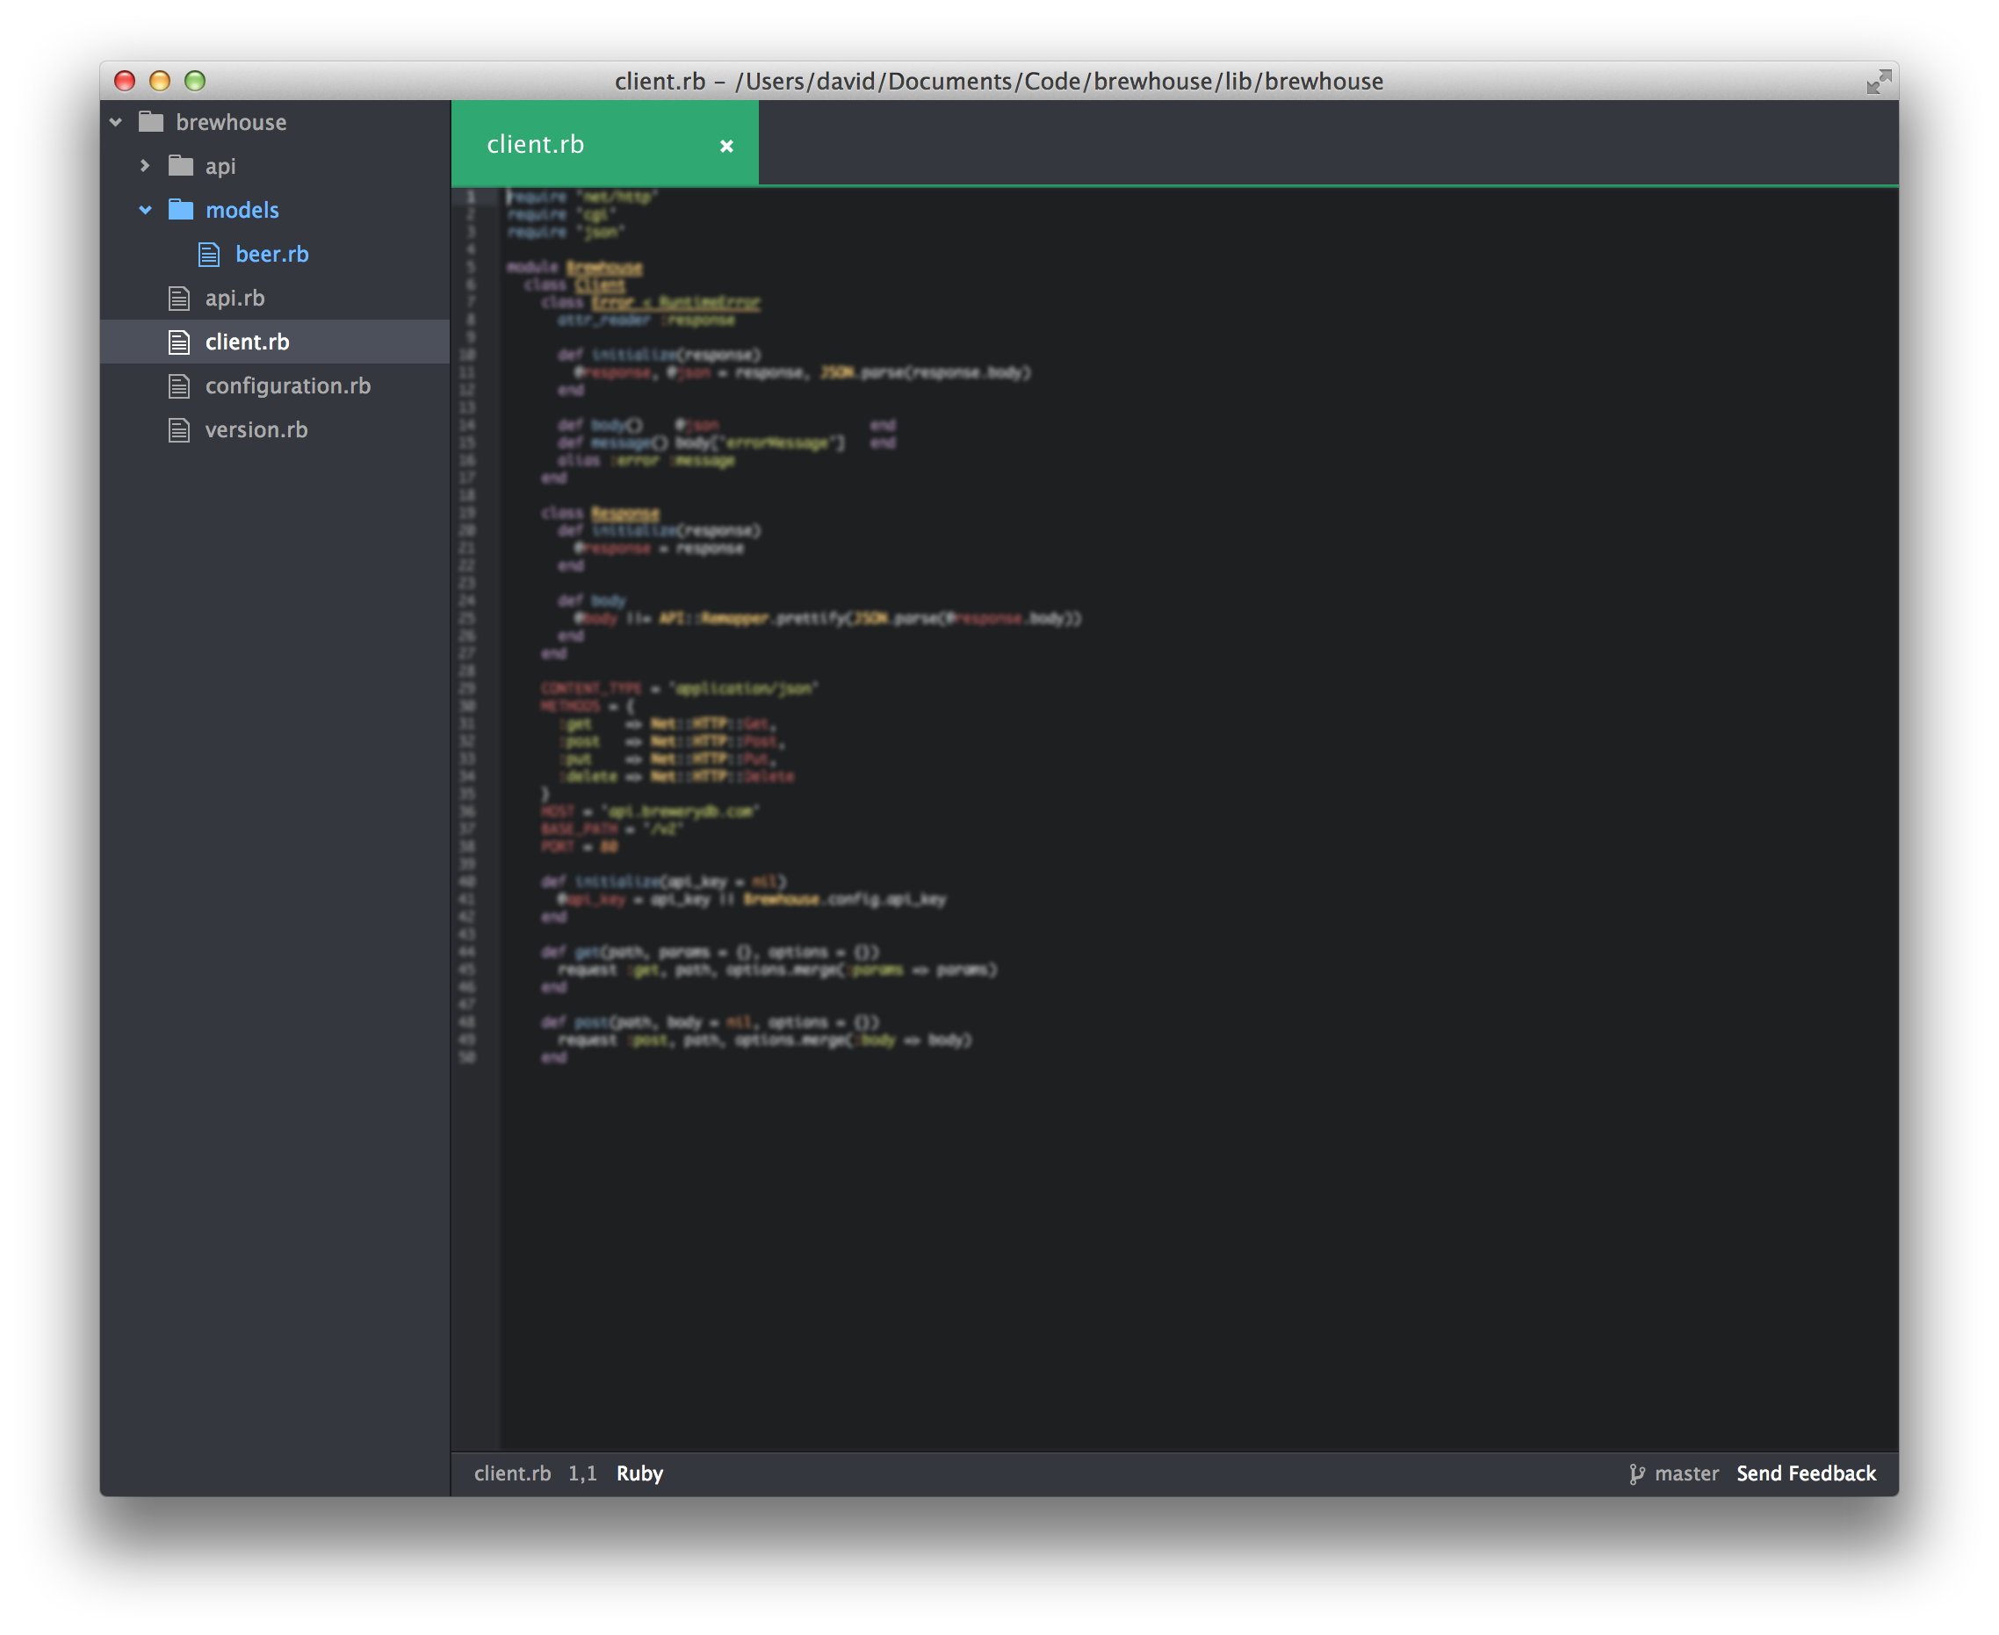Select the brewhouse project root label
The height and width of the screenshot is (1635, 1999).
[231, 122]
